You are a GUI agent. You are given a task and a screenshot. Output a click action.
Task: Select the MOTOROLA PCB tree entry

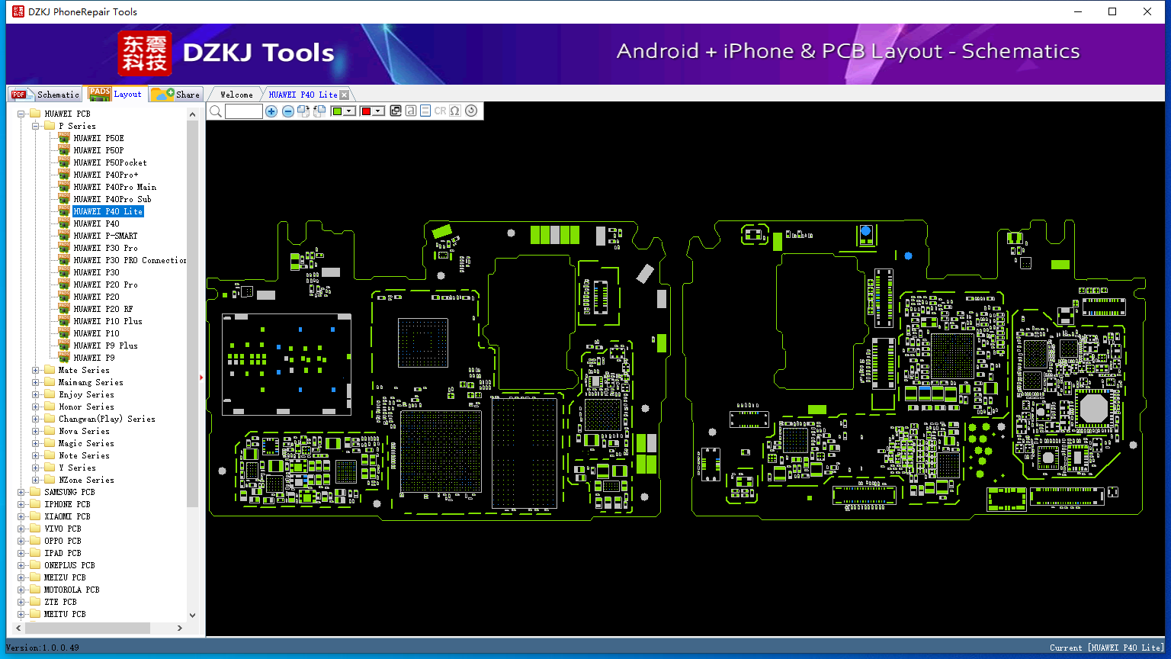point(72,590)
